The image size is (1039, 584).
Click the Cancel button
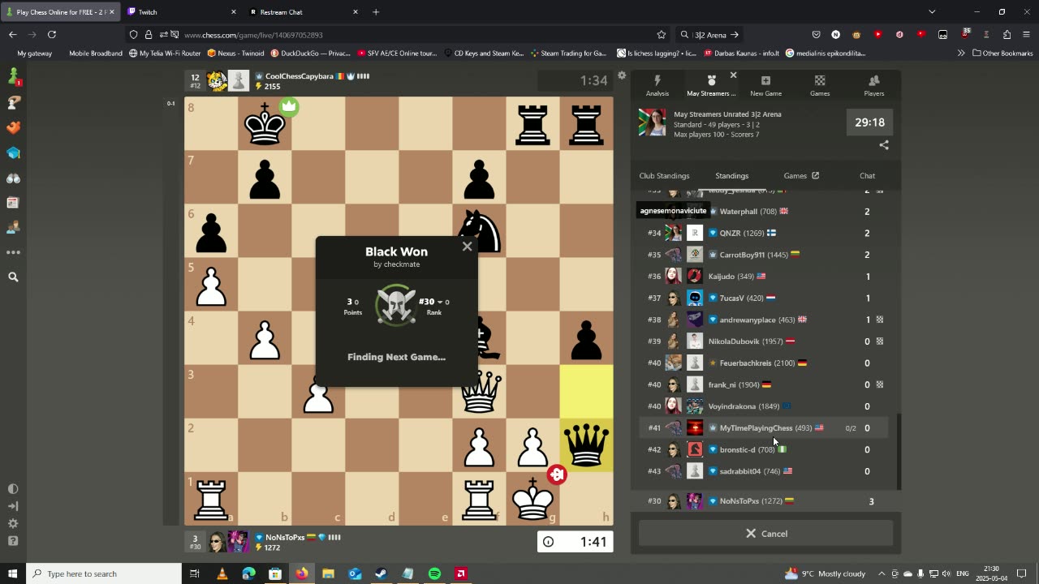click(x=765, y=534)
